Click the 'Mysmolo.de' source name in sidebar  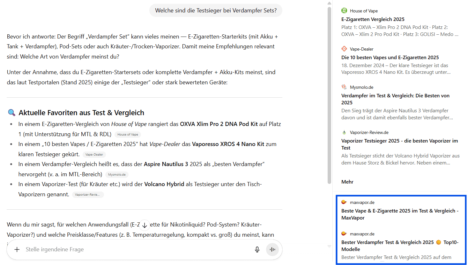pyautogui.click(x=361, y=87)
